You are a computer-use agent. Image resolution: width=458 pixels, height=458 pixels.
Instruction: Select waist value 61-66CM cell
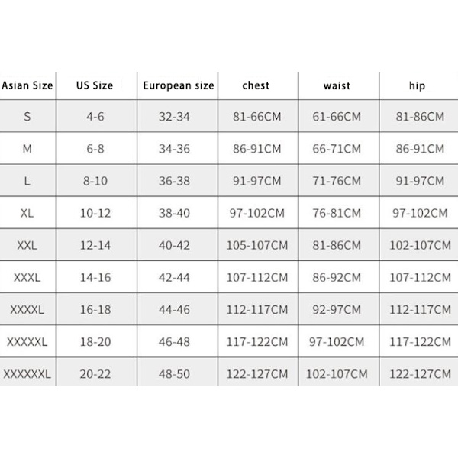[337, 117]
